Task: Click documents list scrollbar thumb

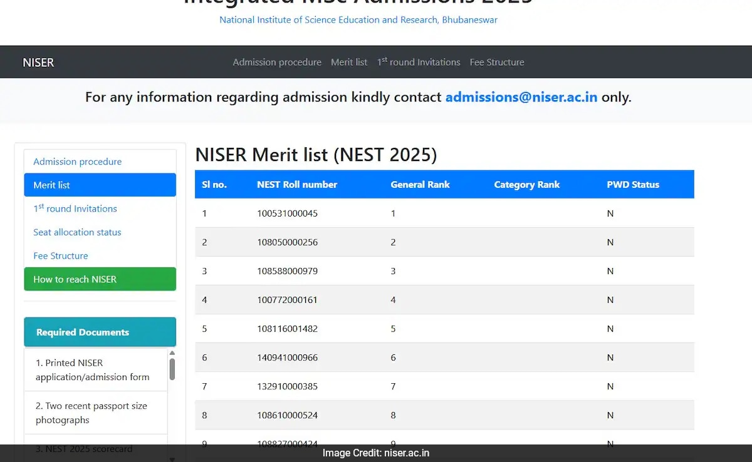Action: click(172, 369)
